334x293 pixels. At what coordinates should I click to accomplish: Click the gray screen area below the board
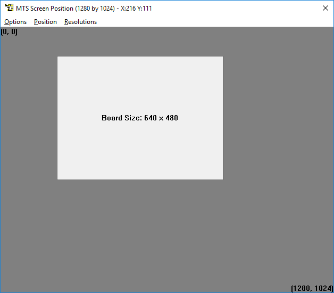click(x=140, y=234)
